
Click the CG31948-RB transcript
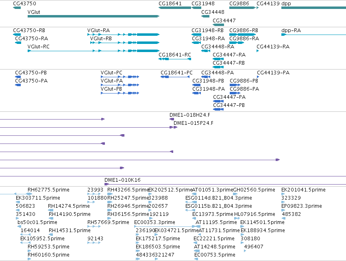pyautogui.click(x=196, y=35)
